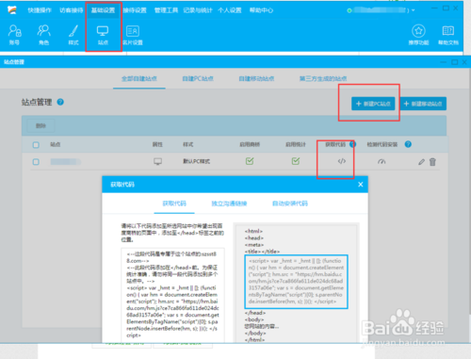This screenshot has width=471, height=359.
Task: Open the 角色 roles icon
Action: coord(43,31)
